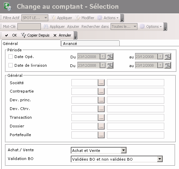179x169 pixels.
Task: Confirm selection with OK button
Action: [11, 35]
